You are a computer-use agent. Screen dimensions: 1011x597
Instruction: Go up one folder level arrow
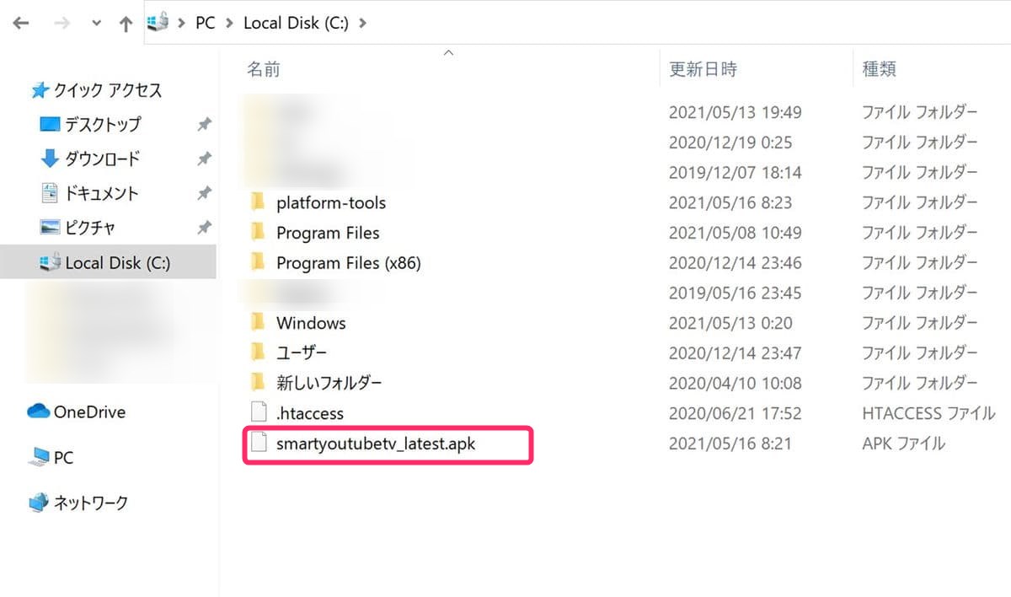tap(126, 24)
